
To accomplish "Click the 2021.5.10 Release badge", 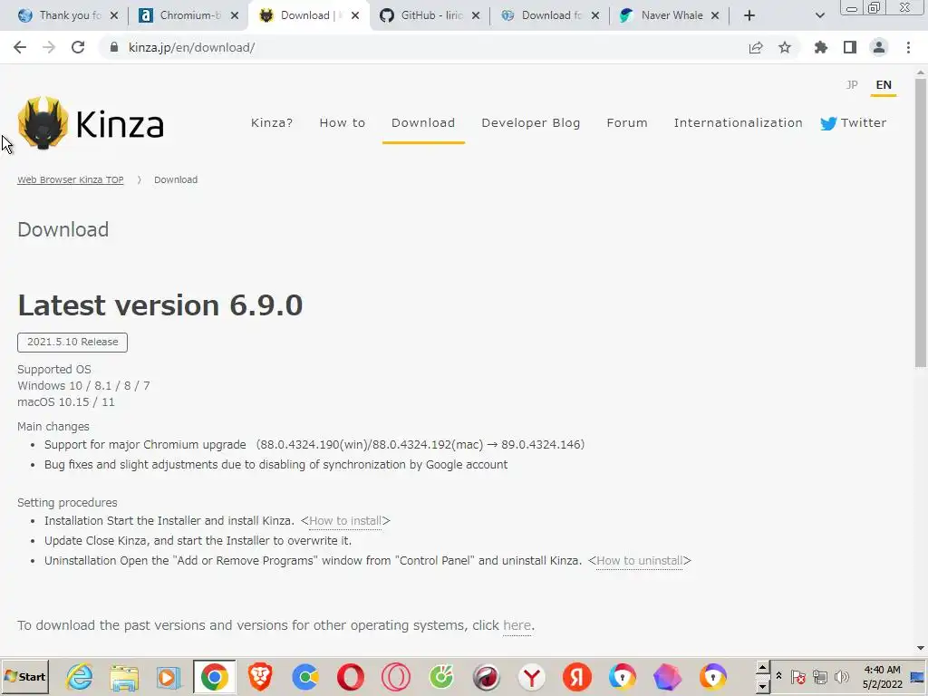I will tap(72, 342).
